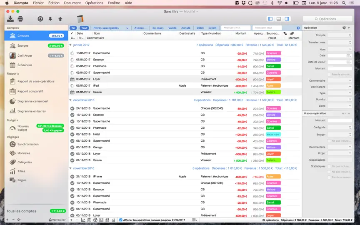Click the gear icon in Opération panel

point(344,28)
